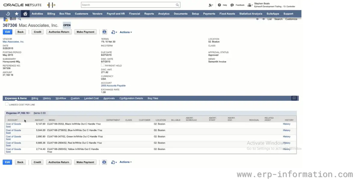Switch to the Billing subtab

point(35,98)
